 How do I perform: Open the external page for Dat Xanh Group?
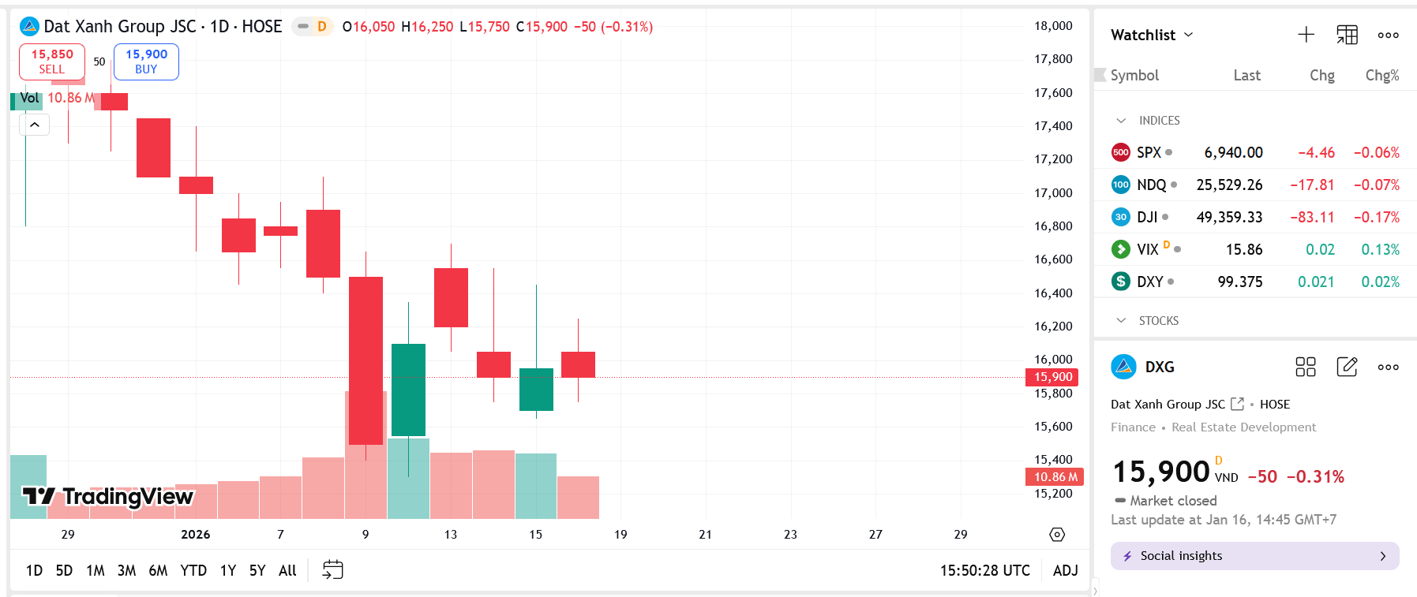point(1237,403)
